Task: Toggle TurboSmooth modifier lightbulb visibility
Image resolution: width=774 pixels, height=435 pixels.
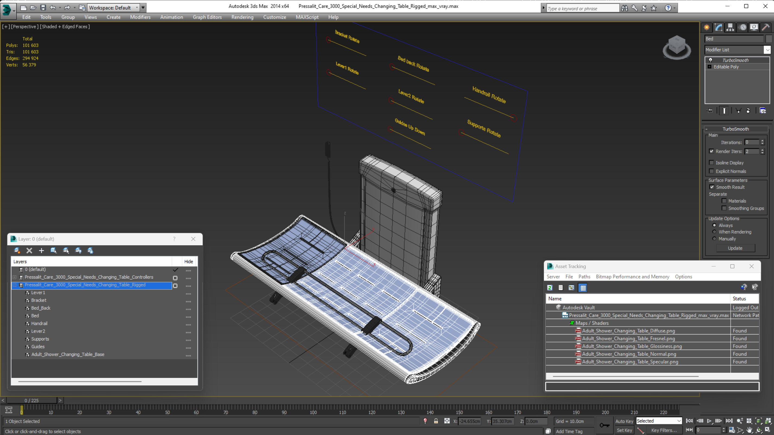Action: click(710, 60)
